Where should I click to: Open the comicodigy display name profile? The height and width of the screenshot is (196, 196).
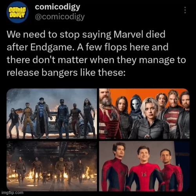tap(57, 7)
